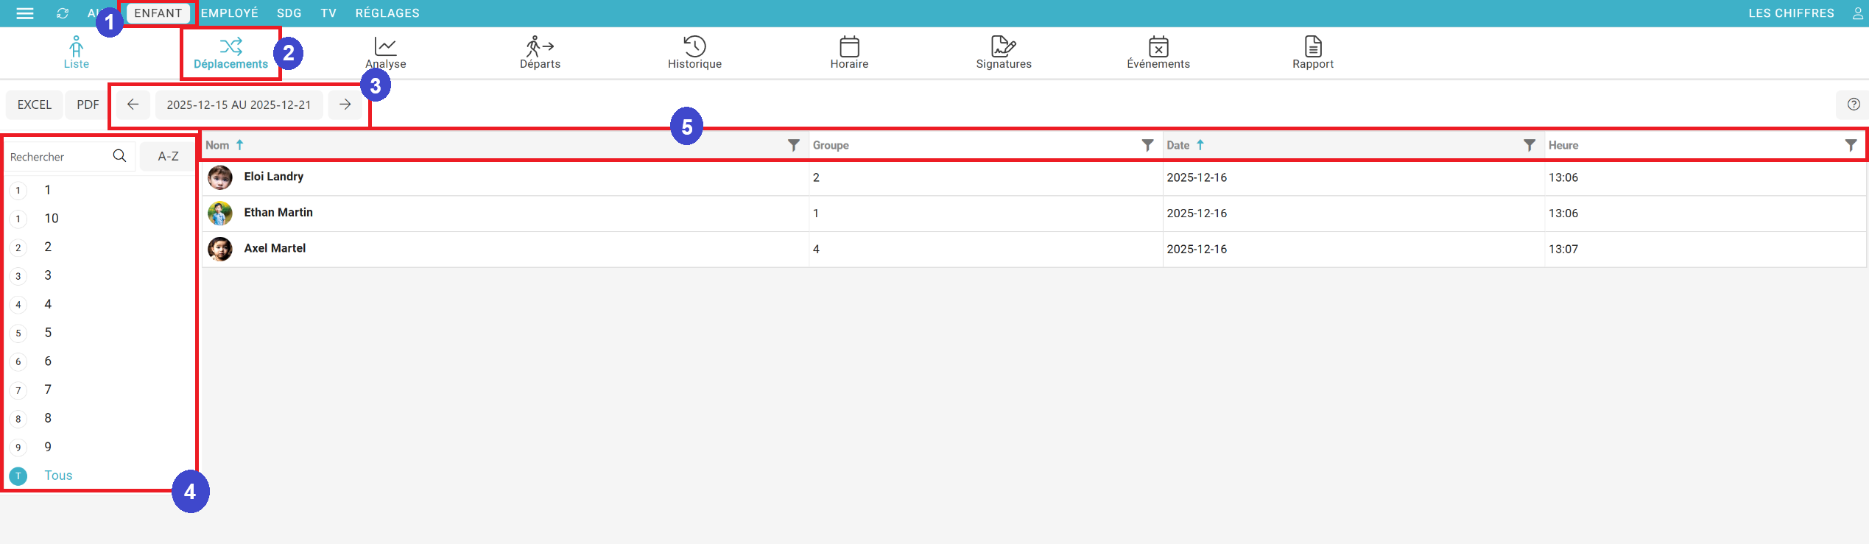Screen dimensions: 1869x544
Task: Open the Nom column filter
Action: pyautogui.click(x=793, y=146)
